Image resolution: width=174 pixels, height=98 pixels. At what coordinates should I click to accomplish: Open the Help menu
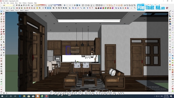coord(35,3)
